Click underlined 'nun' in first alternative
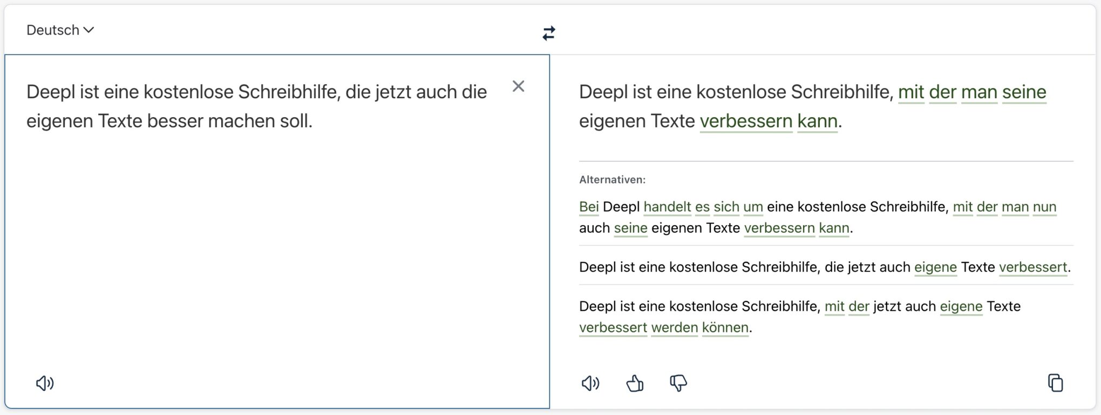The width and height of the screenshot is (1101, 415). [x=1044, y=207]
